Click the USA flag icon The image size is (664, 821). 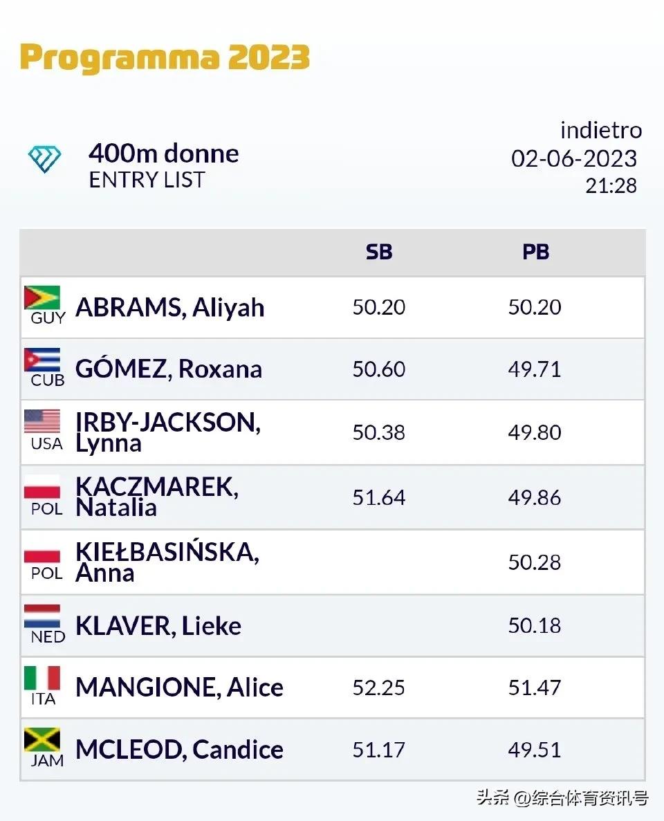click(42, 422)
